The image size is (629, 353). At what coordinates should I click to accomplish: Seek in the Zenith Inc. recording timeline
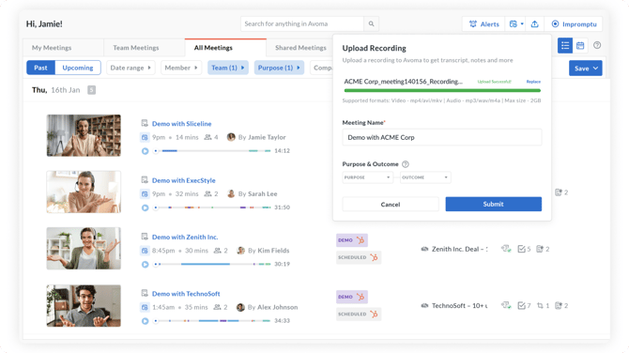click(212, 264)
